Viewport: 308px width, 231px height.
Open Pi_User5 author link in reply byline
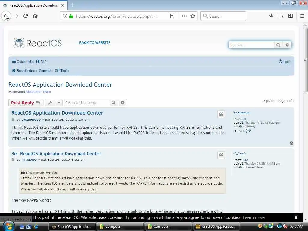(29, 159)
